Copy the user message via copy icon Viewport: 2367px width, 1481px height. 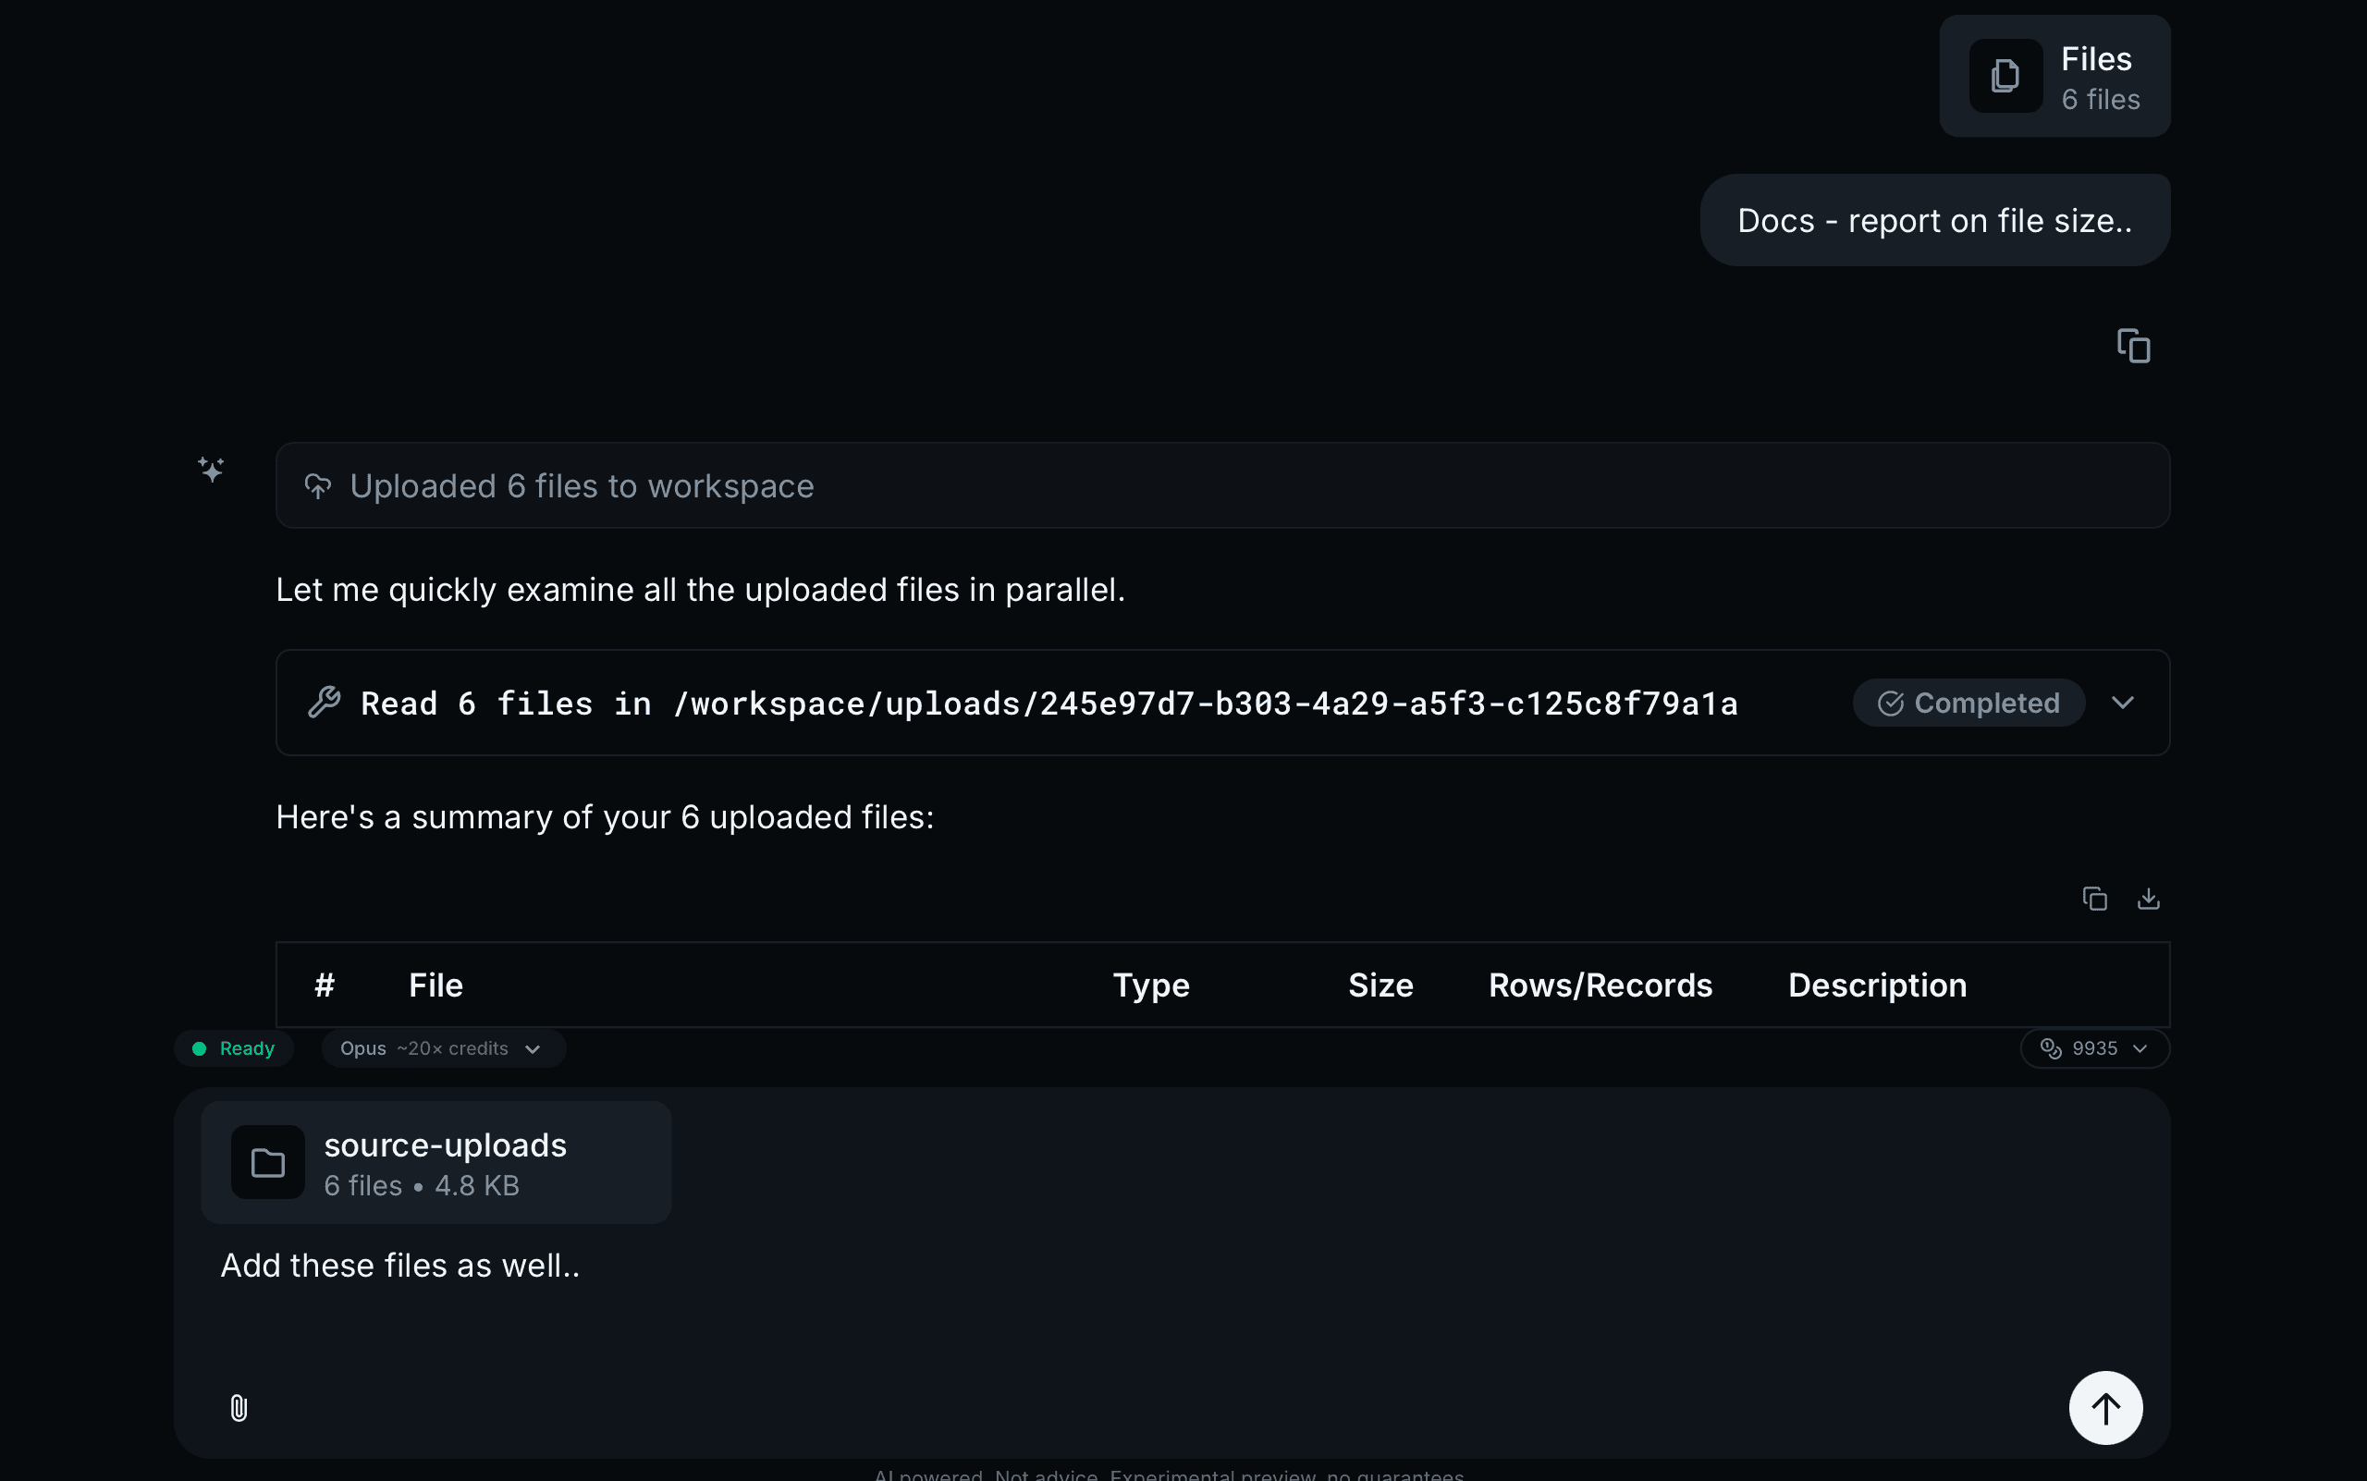tap(2133, 346)
